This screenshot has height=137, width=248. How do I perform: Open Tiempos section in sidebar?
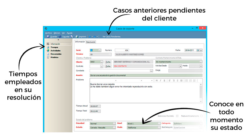coord(54,47)
